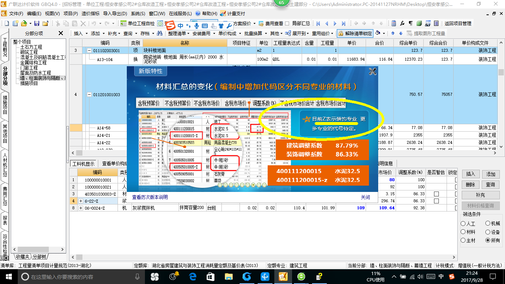Jump to first record navigation icon
The image size is (505, 284).
point(318,23)
